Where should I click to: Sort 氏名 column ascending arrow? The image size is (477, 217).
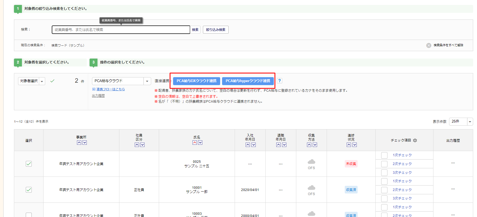pyautogui.click(x=195, y=143)
